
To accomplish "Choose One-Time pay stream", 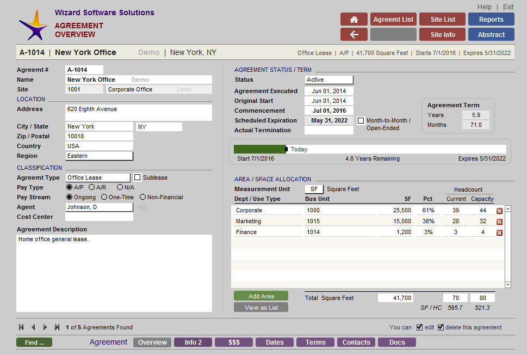I will (104, 197).
